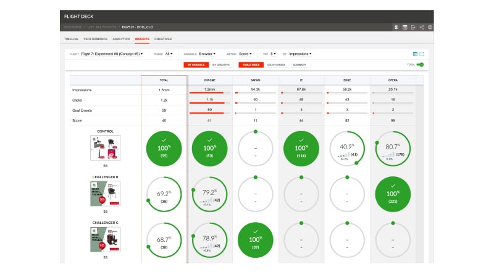Switch to the Performance tab

pos(96,39)
